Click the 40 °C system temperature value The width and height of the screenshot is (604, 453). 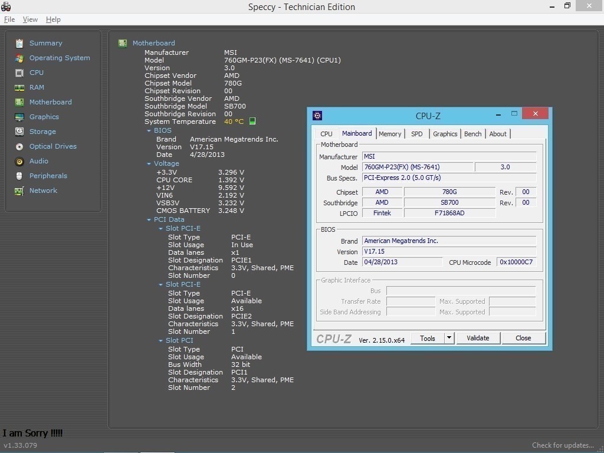click(x=234, y=122)
